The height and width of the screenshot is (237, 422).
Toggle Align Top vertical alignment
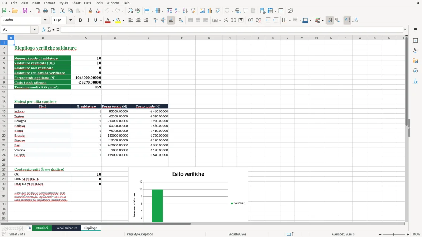[155, 20]
